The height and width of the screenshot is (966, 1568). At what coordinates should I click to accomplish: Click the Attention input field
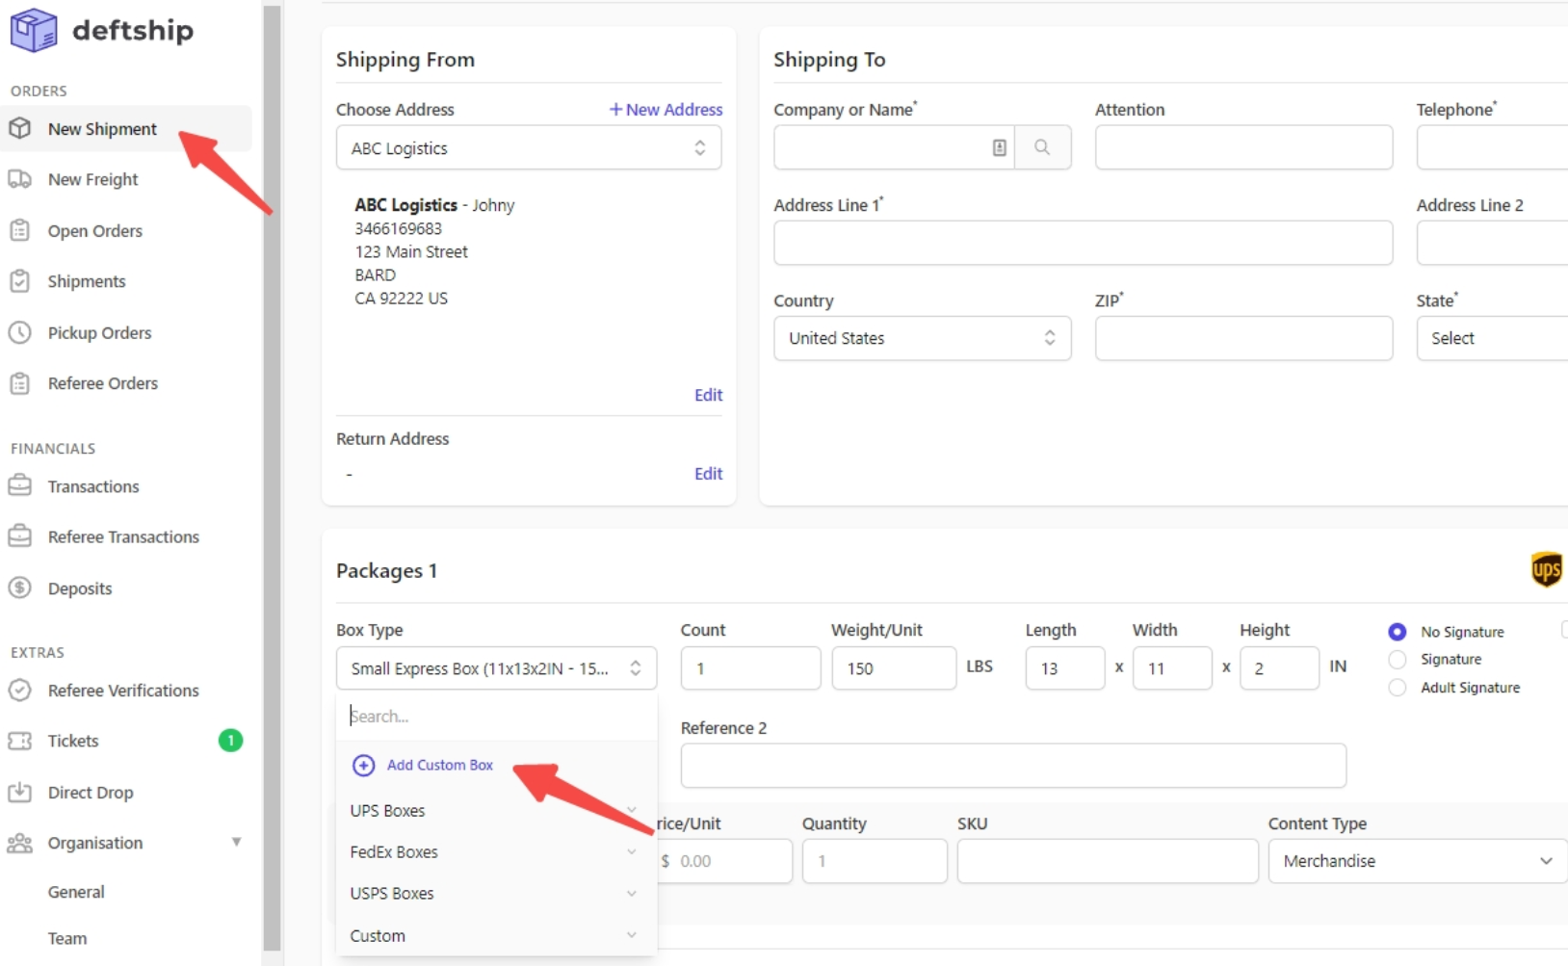1243,147
